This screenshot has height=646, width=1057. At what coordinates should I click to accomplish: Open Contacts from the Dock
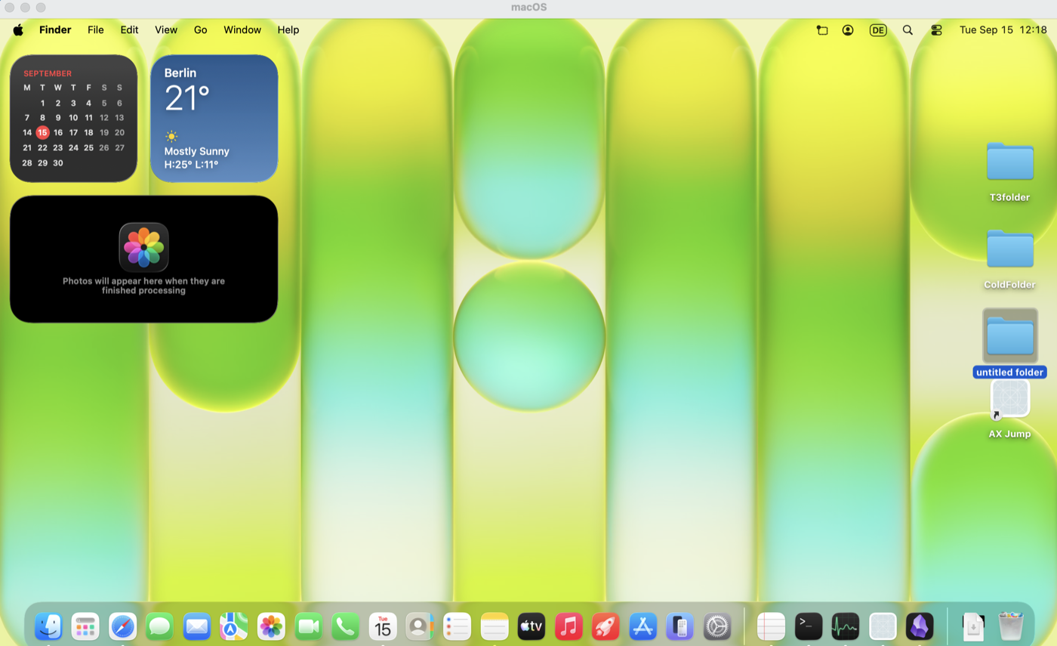point(420,626)
